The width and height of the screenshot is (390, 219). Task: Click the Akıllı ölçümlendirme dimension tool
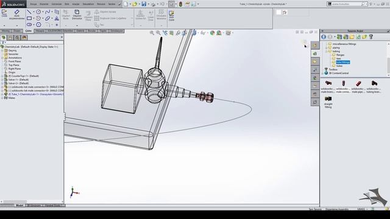pyautogui.click(x=16, y=15)
